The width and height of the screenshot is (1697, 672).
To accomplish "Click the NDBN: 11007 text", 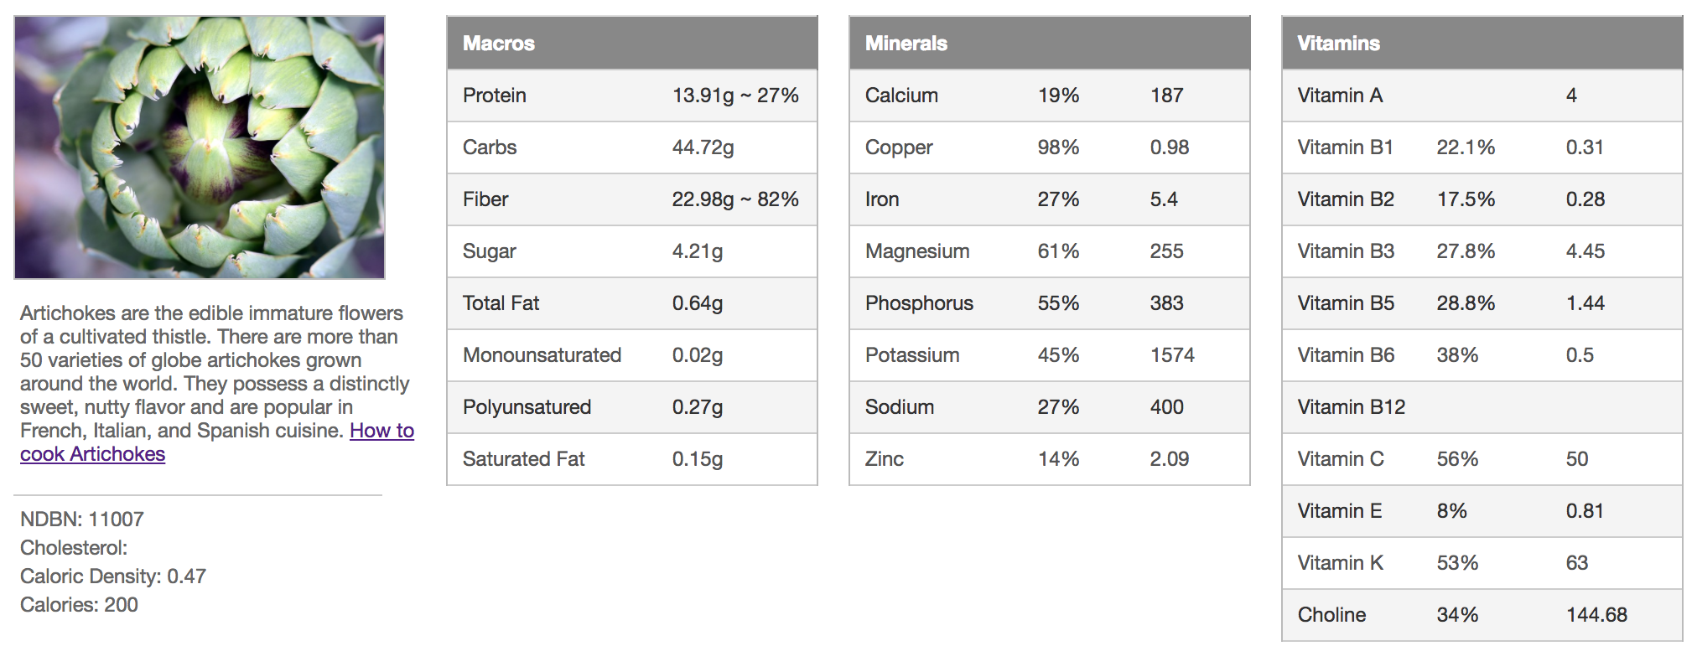I will [82, 520].
